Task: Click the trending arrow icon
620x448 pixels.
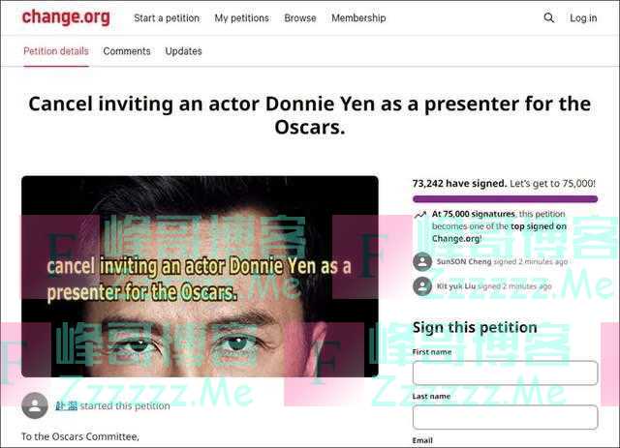Action: tap(419, 215)
